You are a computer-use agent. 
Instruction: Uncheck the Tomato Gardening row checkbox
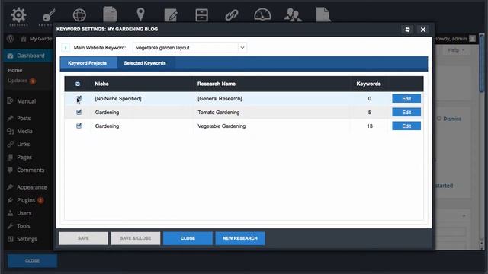pos(79,112)
